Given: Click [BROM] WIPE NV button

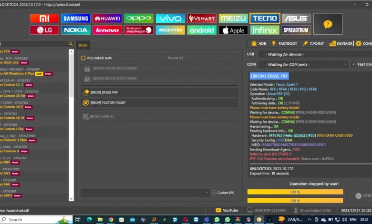Looking at the screenshot, I should (x=159, y=117).
